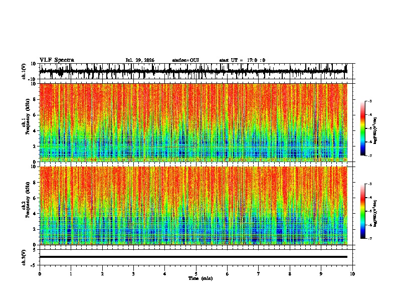397x307 pixels.
Task: Click the time axis tick "4"
Action: point(165,274)
